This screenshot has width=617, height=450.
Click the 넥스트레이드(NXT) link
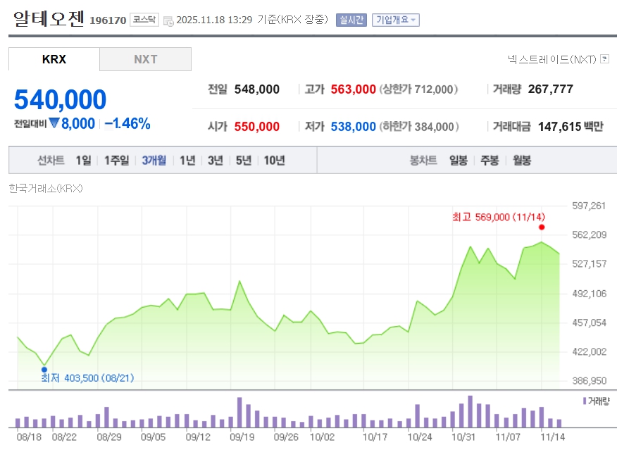551,60
